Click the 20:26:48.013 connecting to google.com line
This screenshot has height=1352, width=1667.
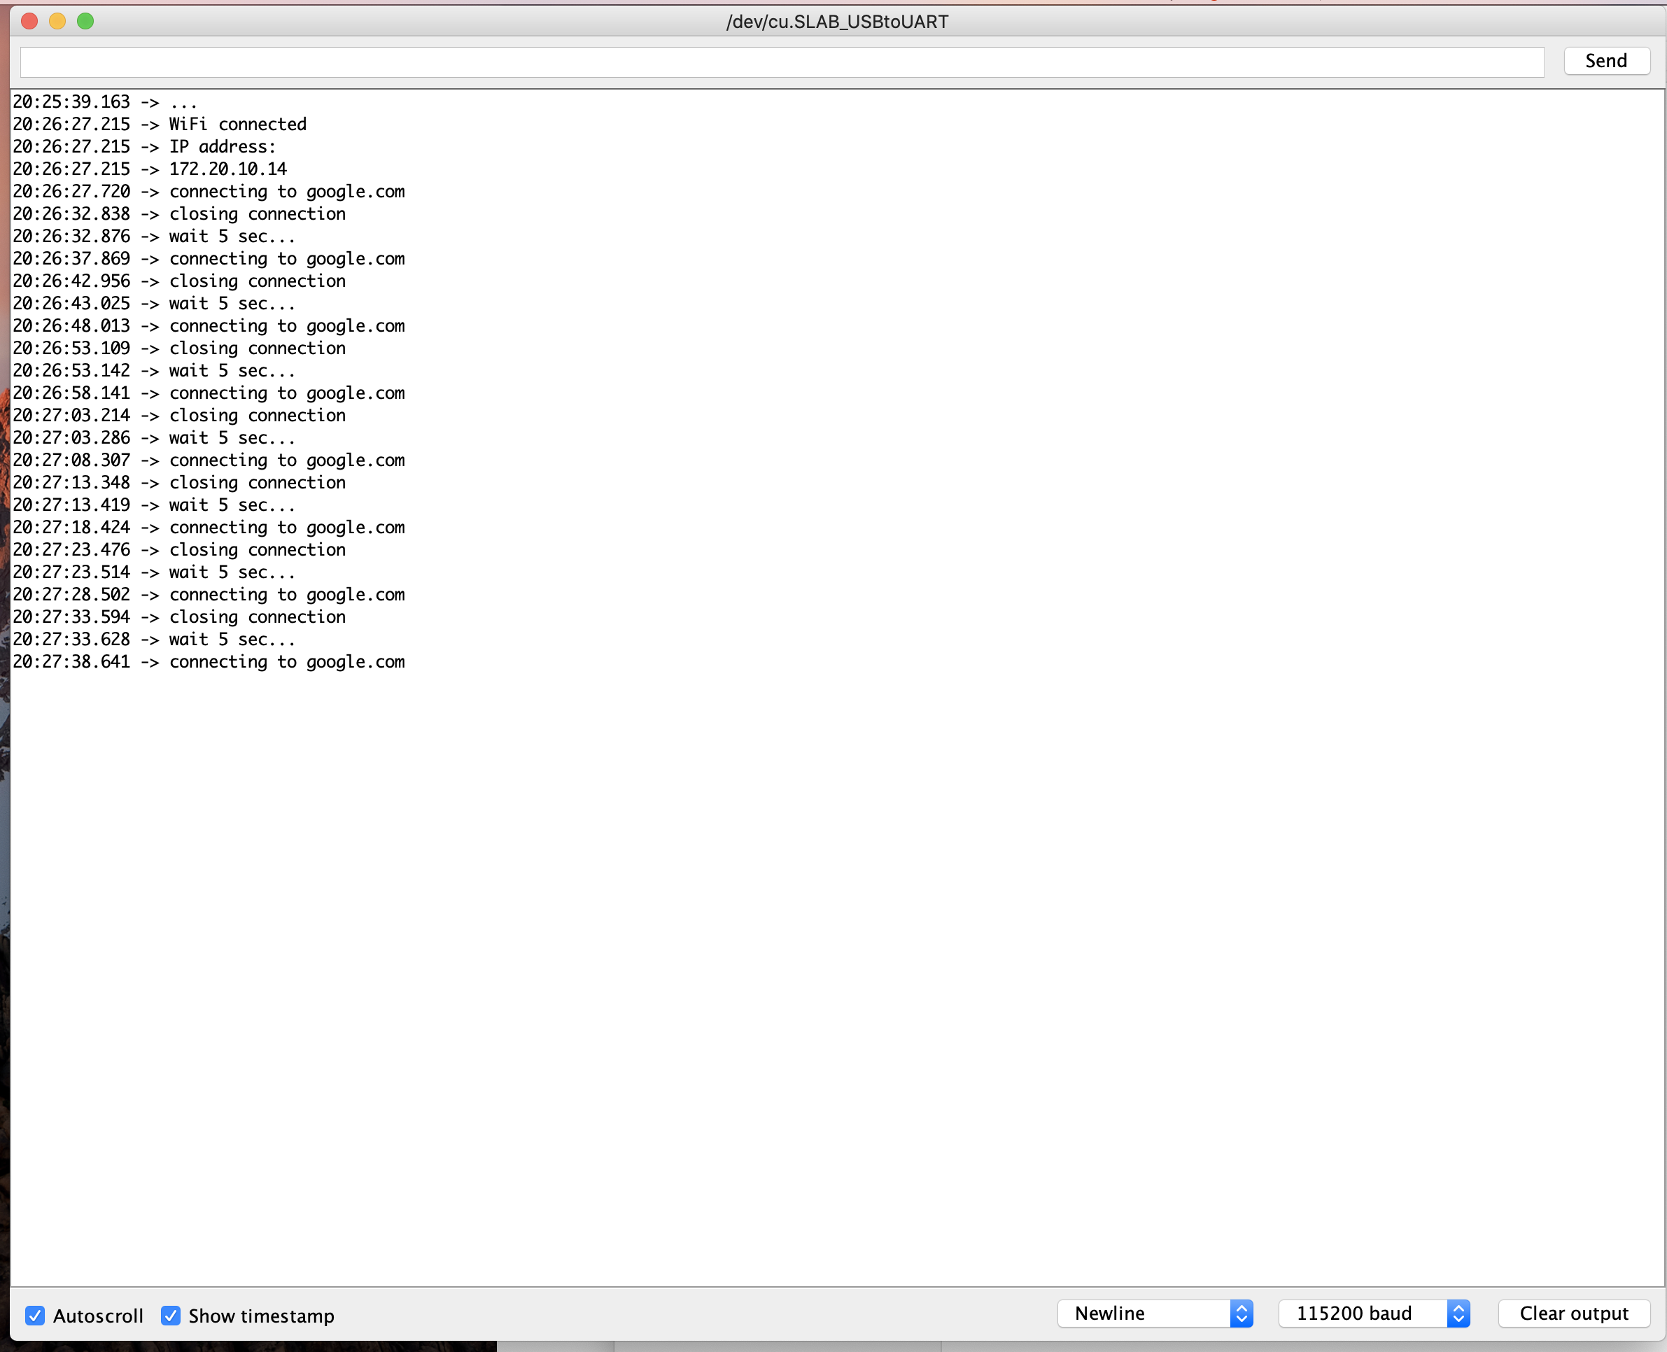pos(209,325)
